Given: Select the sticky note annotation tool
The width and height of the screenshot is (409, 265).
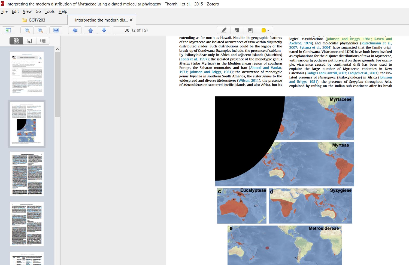Looking at the screenshot, I should [x=237, y=30].
